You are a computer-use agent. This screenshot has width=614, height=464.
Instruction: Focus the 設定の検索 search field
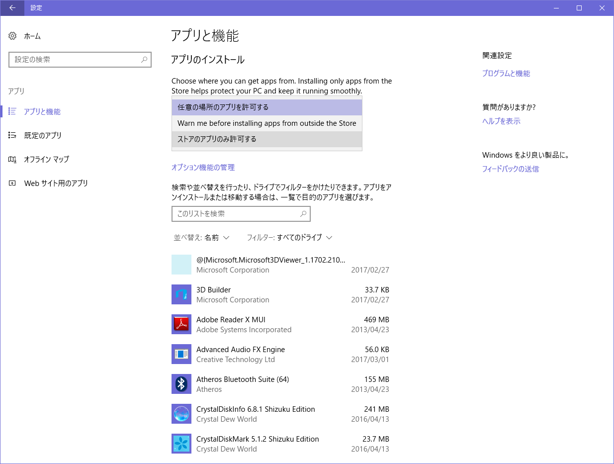point(80,60)
